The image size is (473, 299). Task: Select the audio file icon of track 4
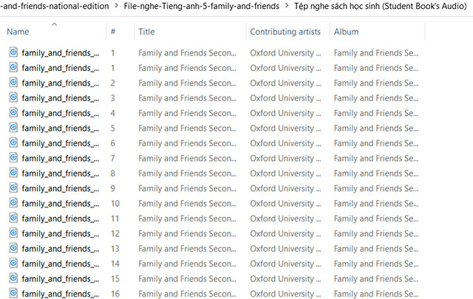coord(14,113)
